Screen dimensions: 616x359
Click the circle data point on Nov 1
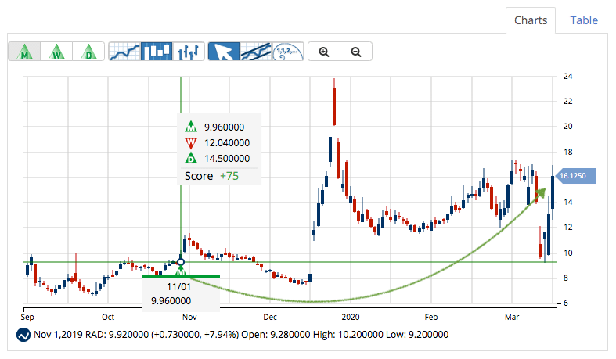pos(181,262)
